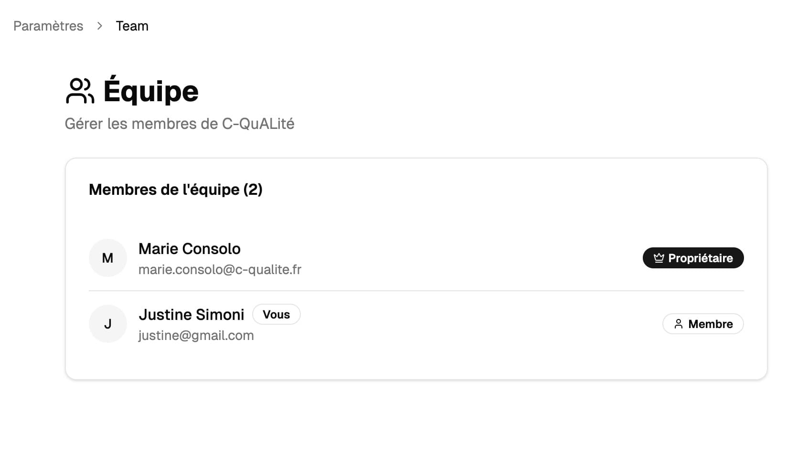Select the Justine Simoni name
Screen dimensions: 808x467
click(191, 315)
